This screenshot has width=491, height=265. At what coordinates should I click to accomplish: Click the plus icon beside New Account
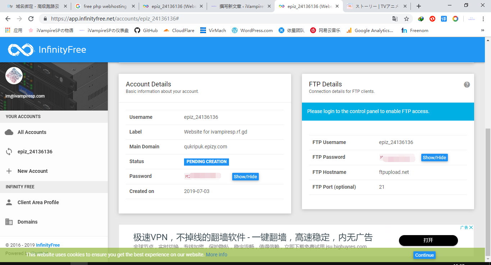click(9, 171)
